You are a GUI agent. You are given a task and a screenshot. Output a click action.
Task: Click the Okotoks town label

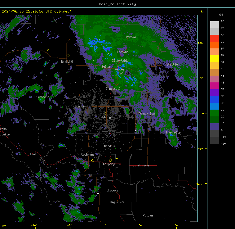tap(112, 190)
